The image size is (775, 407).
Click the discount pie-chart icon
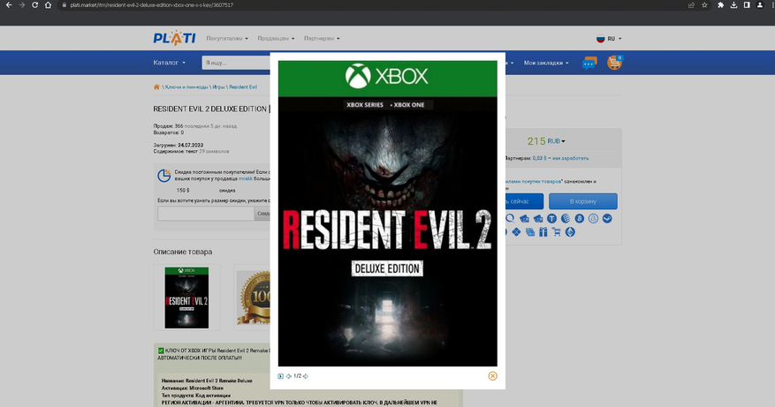tap(164, 176)
